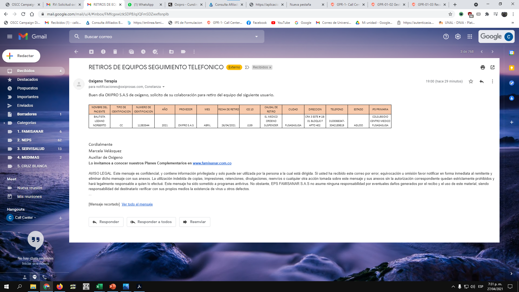Screen dimensions: 519x292
Task: Go to the newer email arrow
Action: click(482, 52)
